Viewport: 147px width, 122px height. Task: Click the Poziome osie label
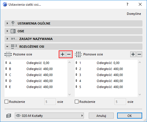(x=22, y=54)
